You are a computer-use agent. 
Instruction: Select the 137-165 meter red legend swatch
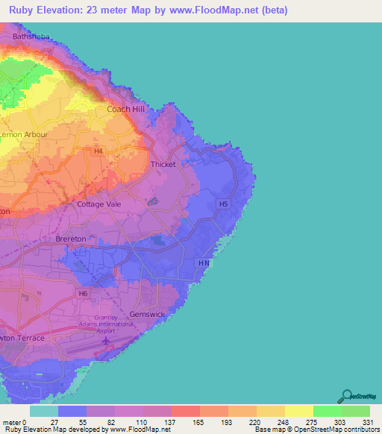coord(186,412)
